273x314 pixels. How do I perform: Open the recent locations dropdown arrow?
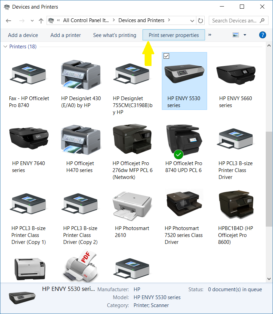tap(32, 21)
